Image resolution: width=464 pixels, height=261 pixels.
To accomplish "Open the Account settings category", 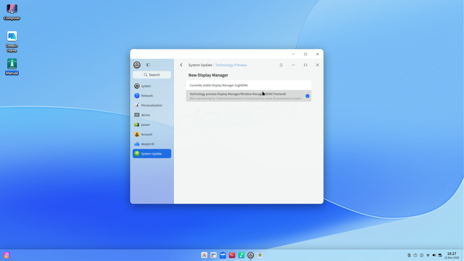I will point(152,134).
